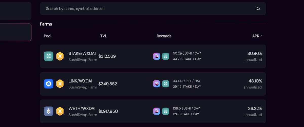
Task: Select the pink-outlined sidebar item
Action: (x=16, y=32)
